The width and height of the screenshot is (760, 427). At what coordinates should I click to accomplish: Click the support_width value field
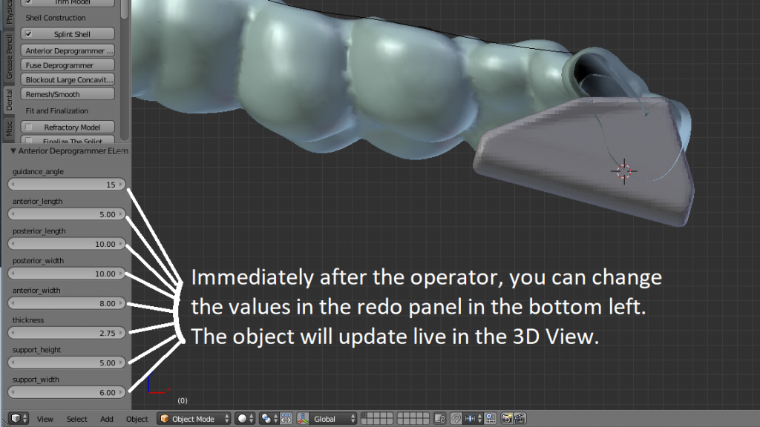67,392
